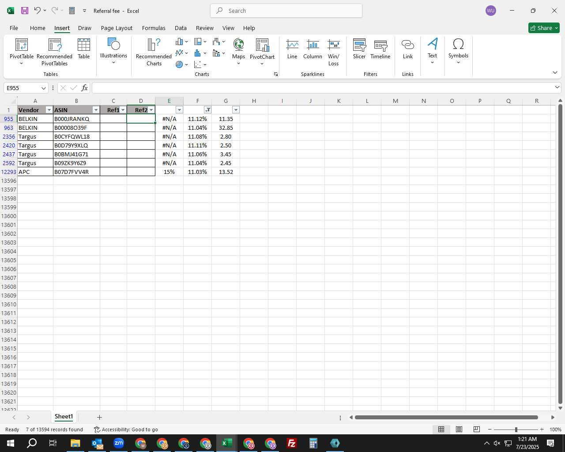Select cell B000JRANKQ
The height and width of the screenshot is (452, 565).
coord(76,119)
